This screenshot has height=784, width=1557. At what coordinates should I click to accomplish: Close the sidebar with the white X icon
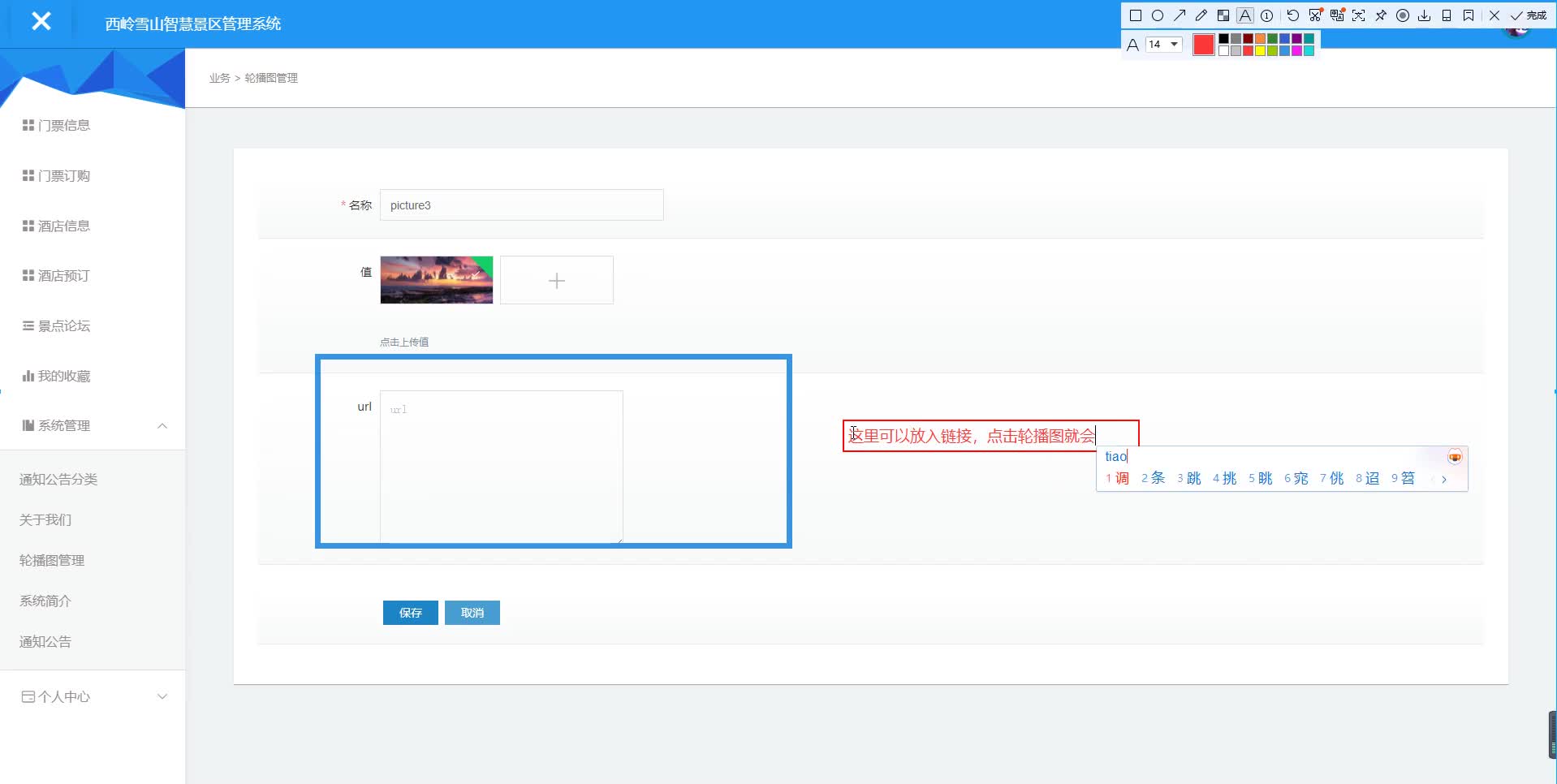tap(41, 21)
